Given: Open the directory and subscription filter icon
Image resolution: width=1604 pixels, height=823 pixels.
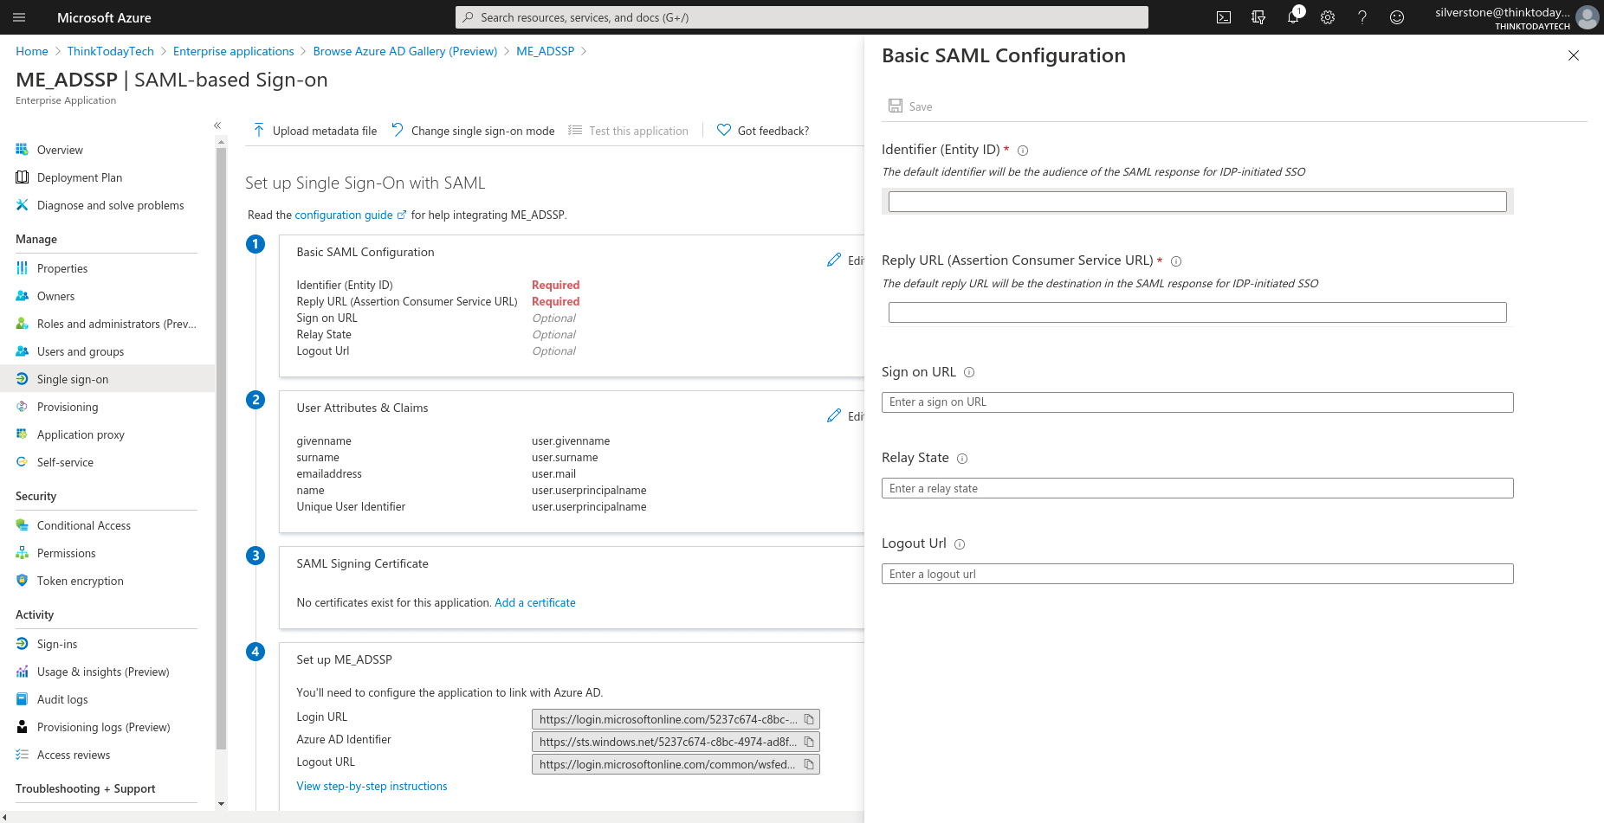Looking at the screenshot, I should point(1258,17).
